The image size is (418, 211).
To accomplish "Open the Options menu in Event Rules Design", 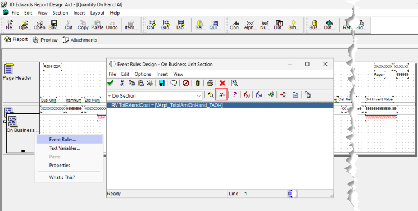I will [x=143, y=74].
